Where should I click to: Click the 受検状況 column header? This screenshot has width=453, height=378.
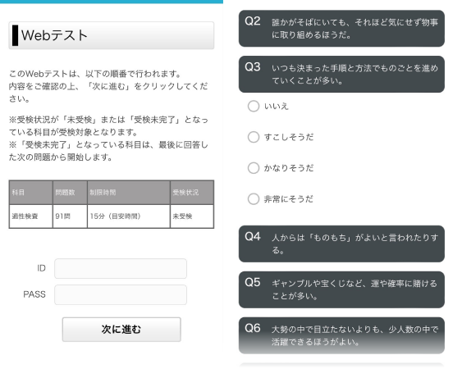point(192,193)
